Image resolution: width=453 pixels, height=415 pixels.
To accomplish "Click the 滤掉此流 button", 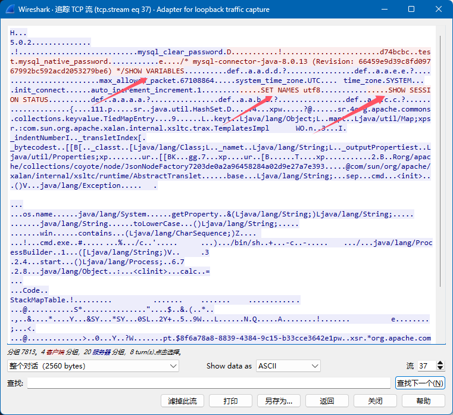I will [182, 401].
